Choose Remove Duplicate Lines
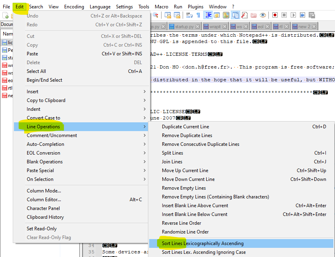This screenshot has height=257, width=335. [x=241, y=135]
